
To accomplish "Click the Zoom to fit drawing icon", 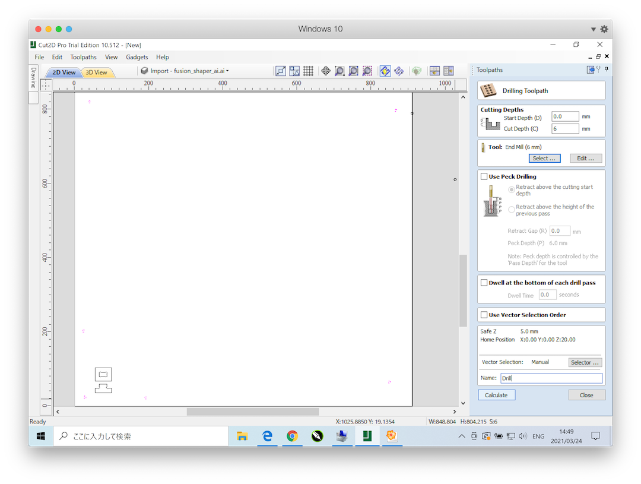I will 354,71.
